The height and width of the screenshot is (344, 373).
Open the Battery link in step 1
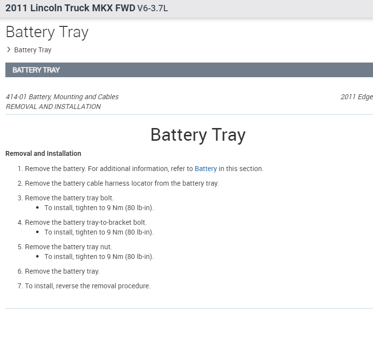pyautogui.click(x=206, y=169)
